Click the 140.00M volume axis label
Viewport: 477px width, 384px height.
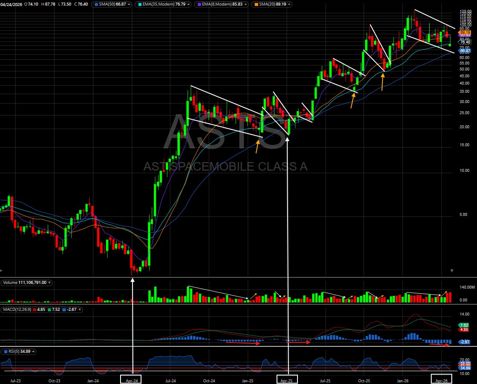pyautogui.click(x=467, y=287)
